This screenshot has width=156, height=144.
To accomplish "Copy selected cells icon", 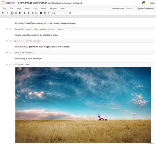I will click(x=16, y=13).
